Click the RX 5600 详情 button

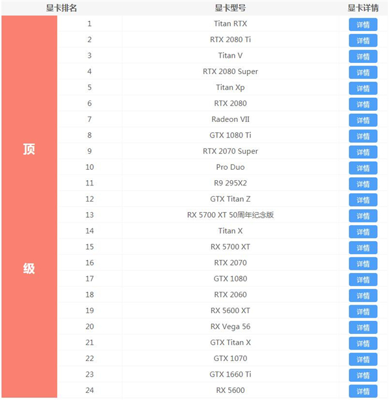point(362,391)
